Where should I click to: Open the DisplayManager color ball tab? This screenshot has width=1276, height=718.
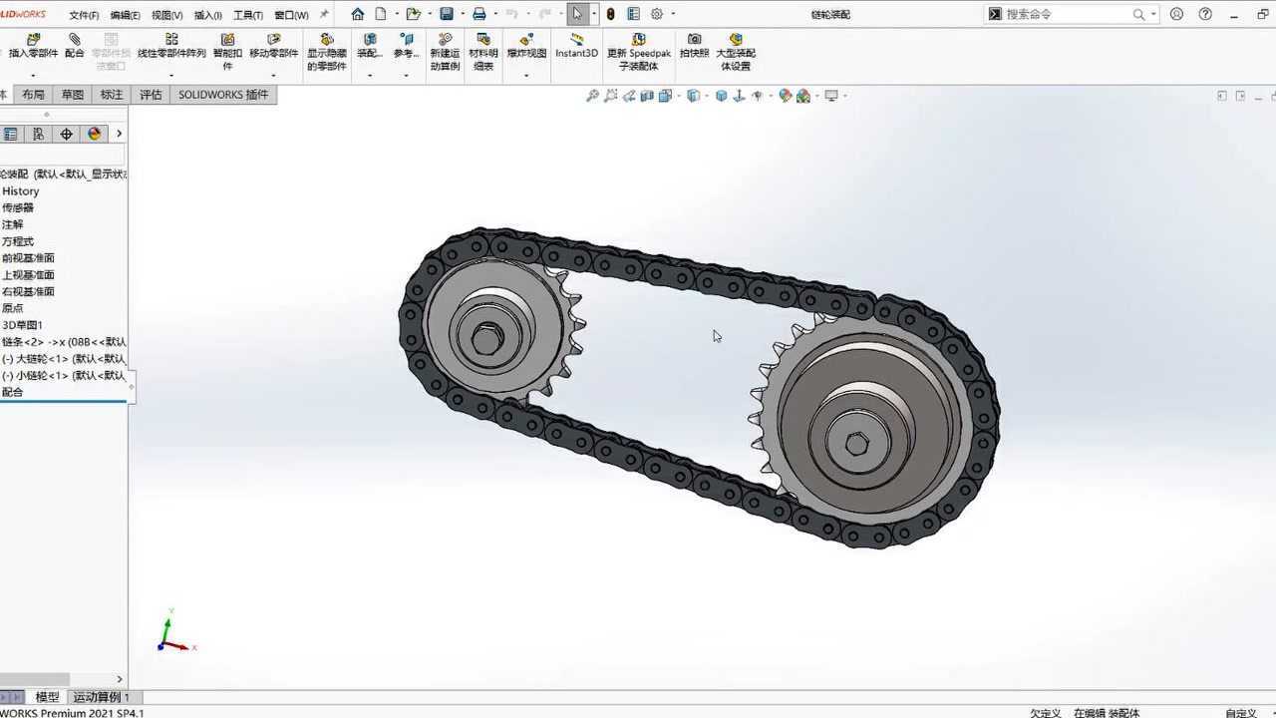(x=94, y=134)
